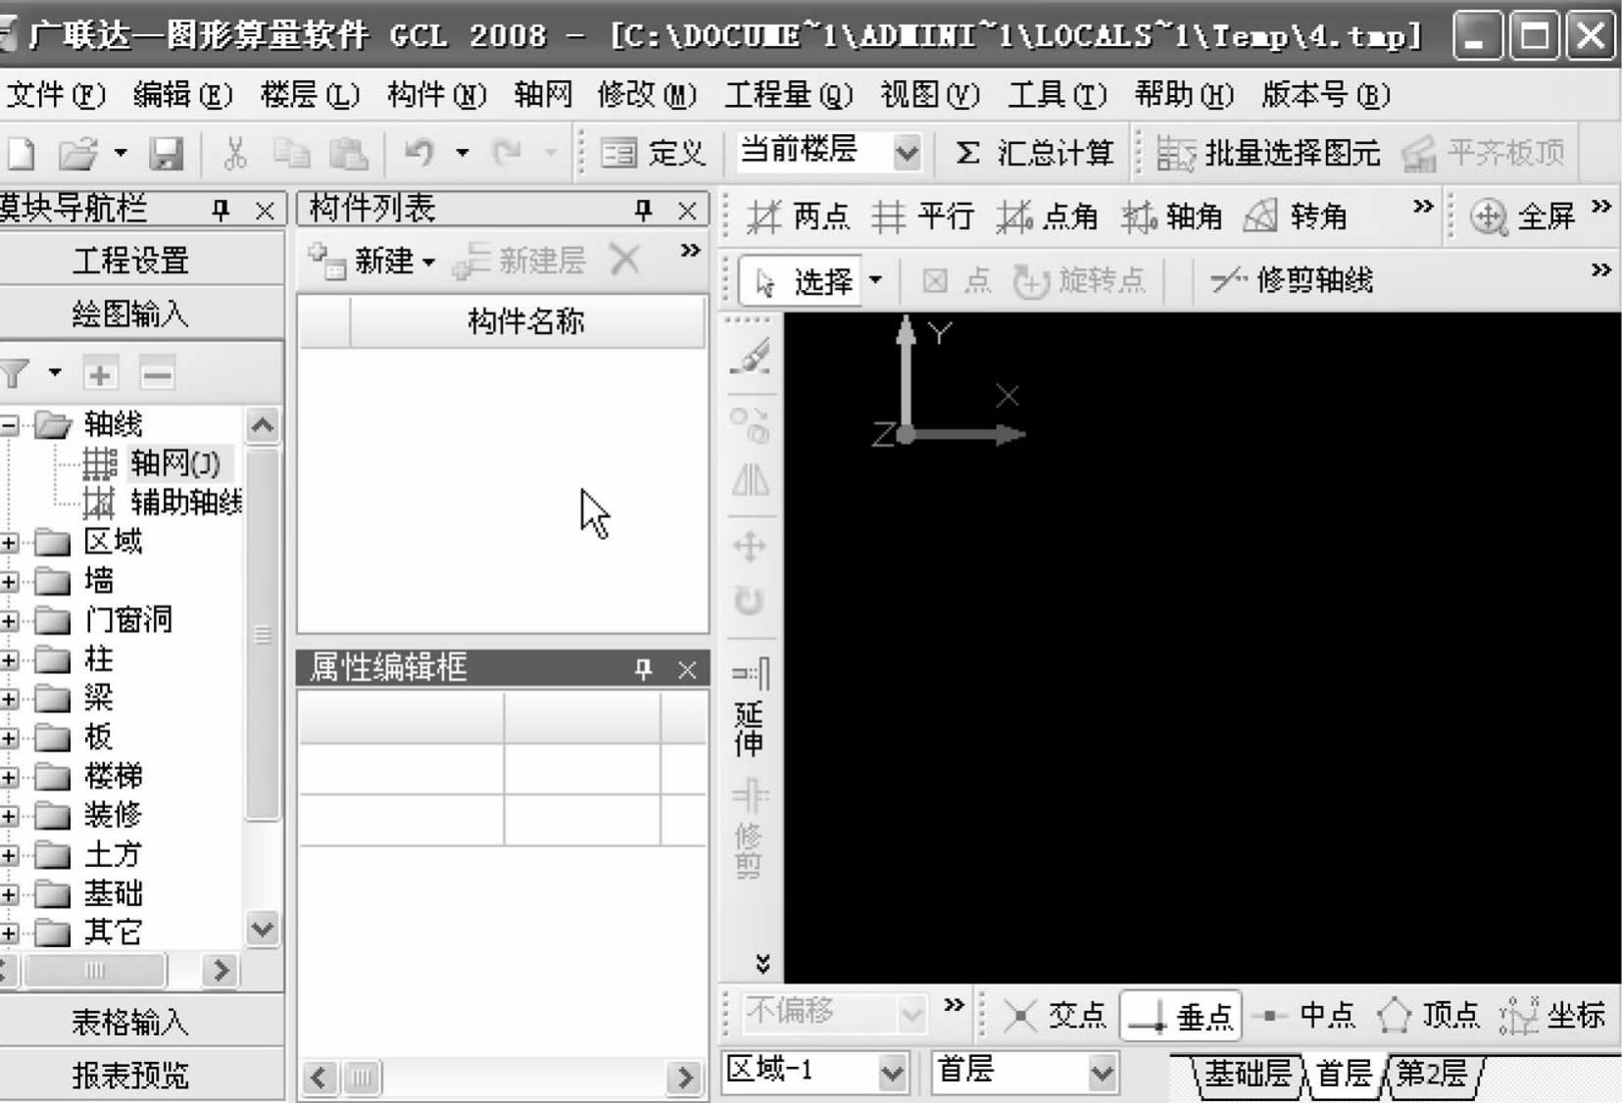This screenshot has width=1622, height=1103.
Task: Click the Cut scissors icon
Action: [x=235, y=153]
